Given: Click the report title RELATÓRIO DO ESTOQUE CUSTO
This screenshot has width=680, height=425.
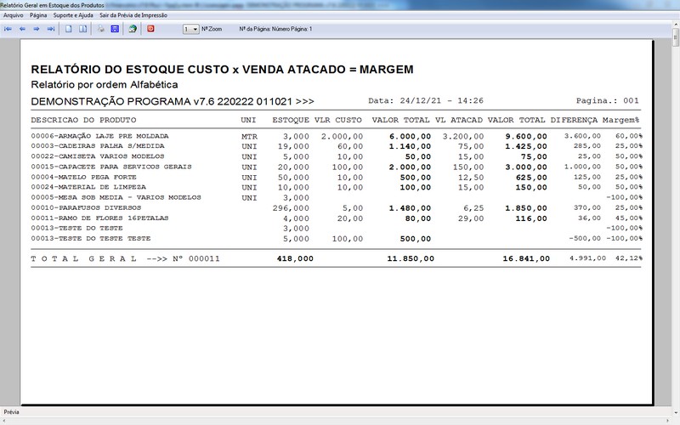Looking at the screenshot, I should pyautogui.click(x=222, y=70).
